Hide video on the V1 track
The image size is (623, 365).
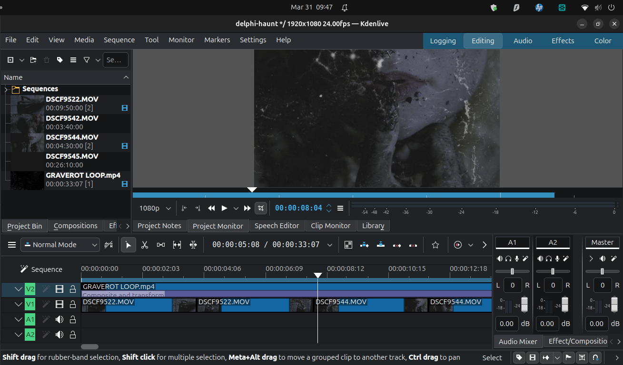pos(59,304)
